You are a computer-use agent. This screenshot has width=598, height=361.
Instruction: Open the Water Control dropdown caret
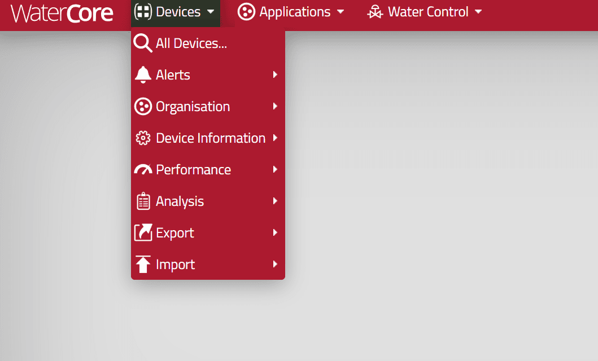pos(478,12)
